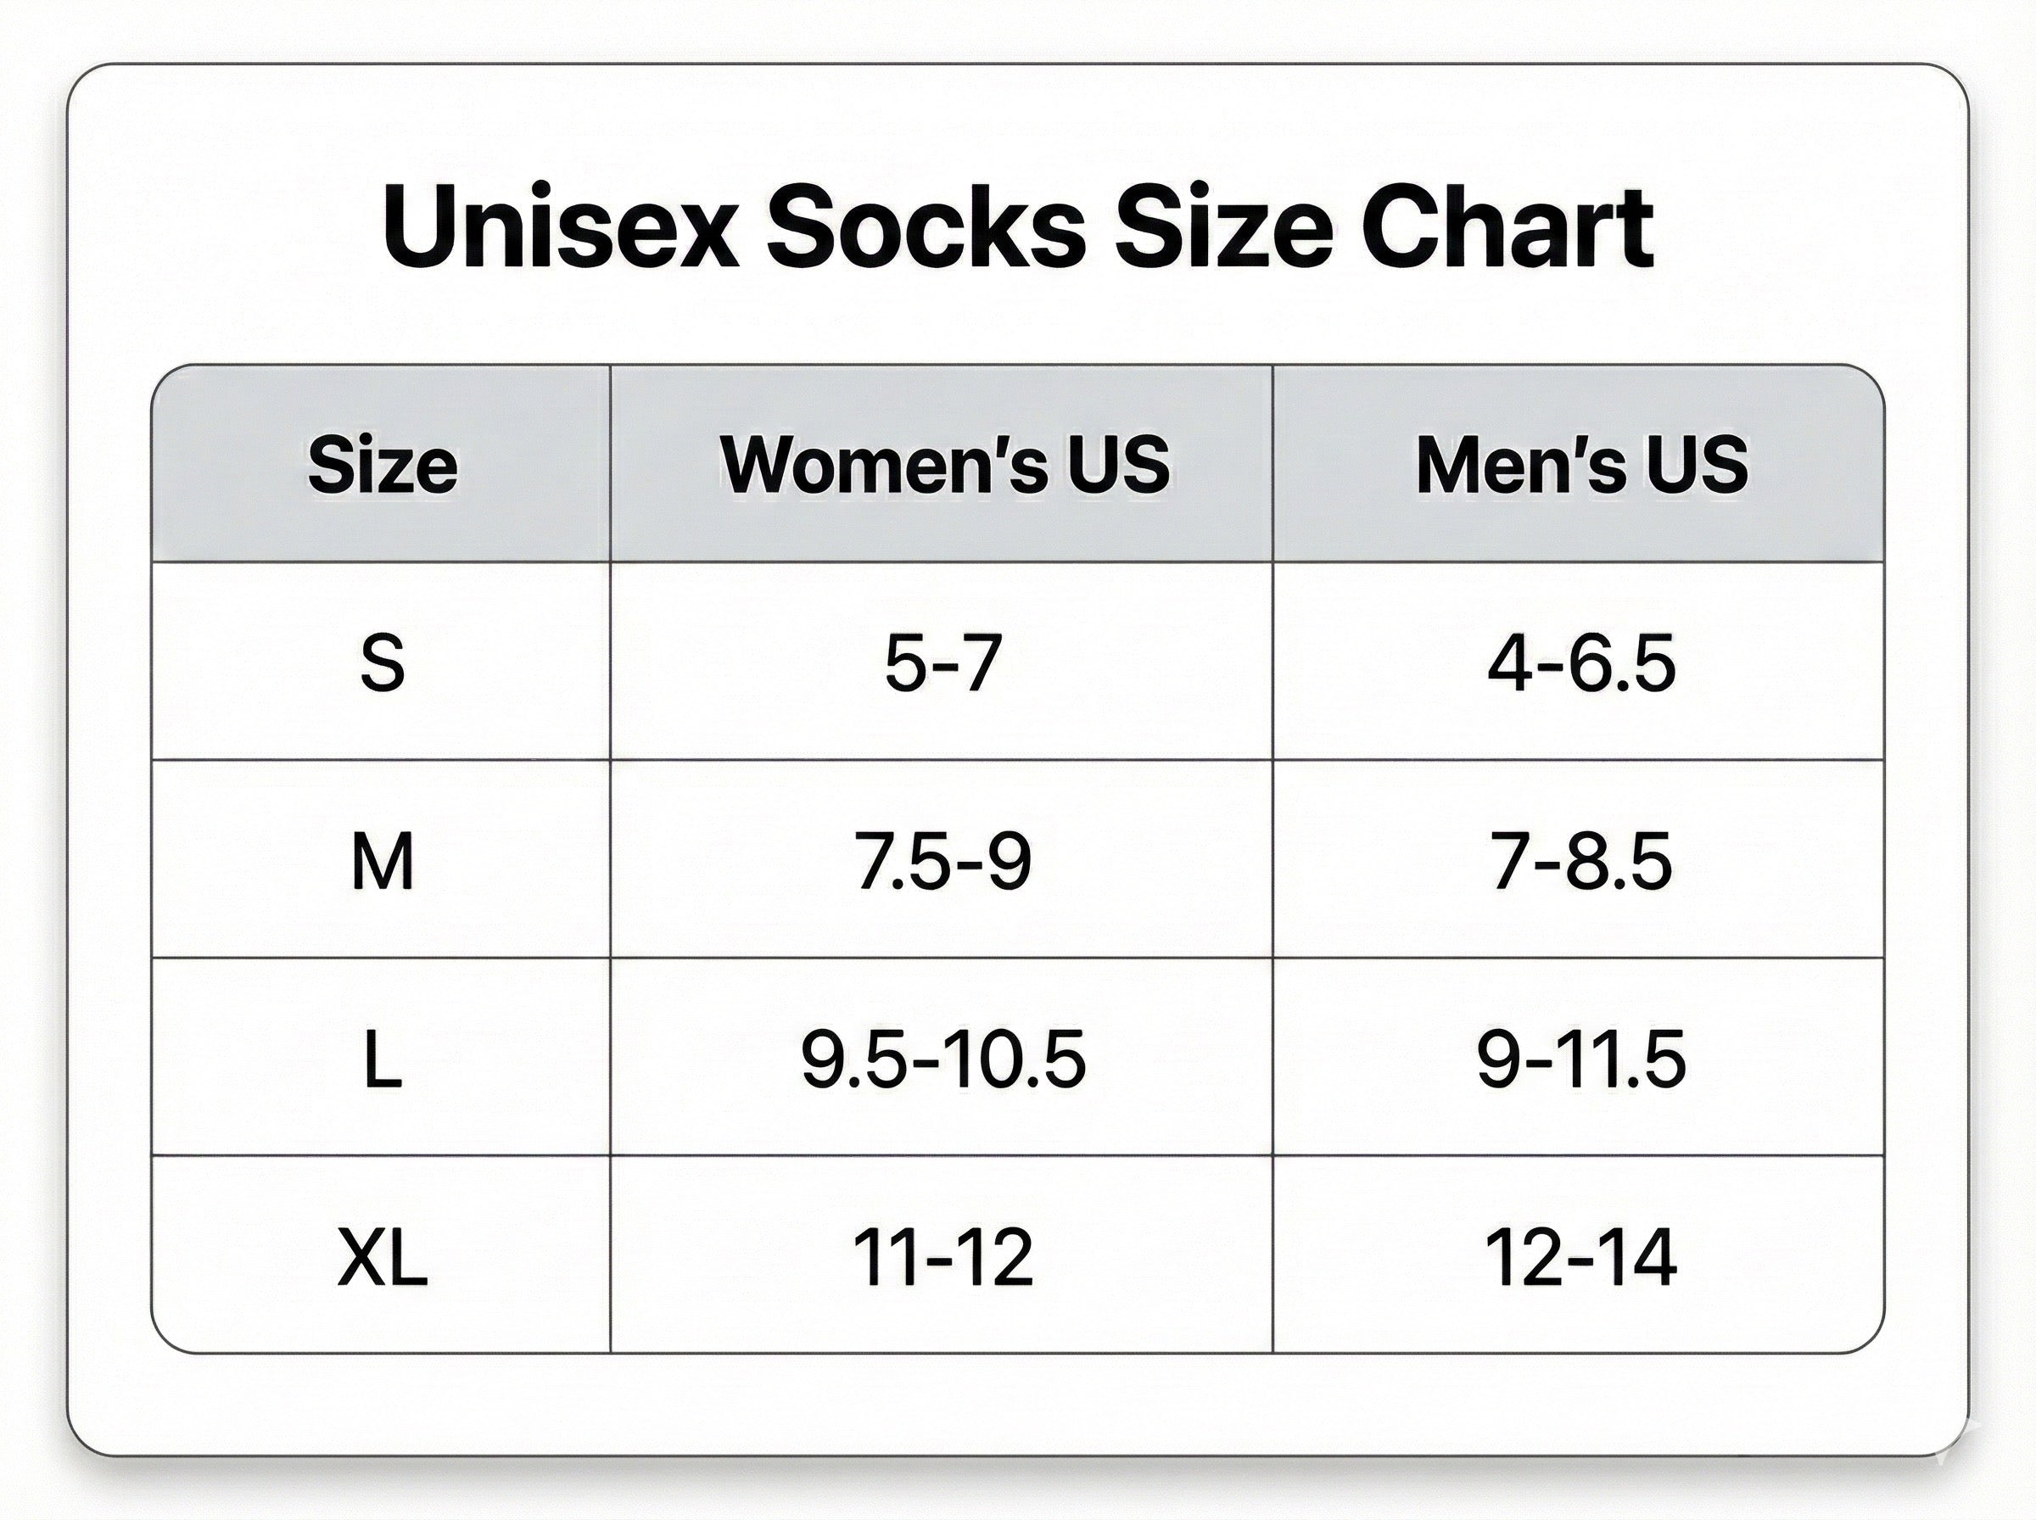Click the word Socks in the title
The width and height of the screenshot is (2036, 1520).
pyautogui.click(x=926, y=227)
